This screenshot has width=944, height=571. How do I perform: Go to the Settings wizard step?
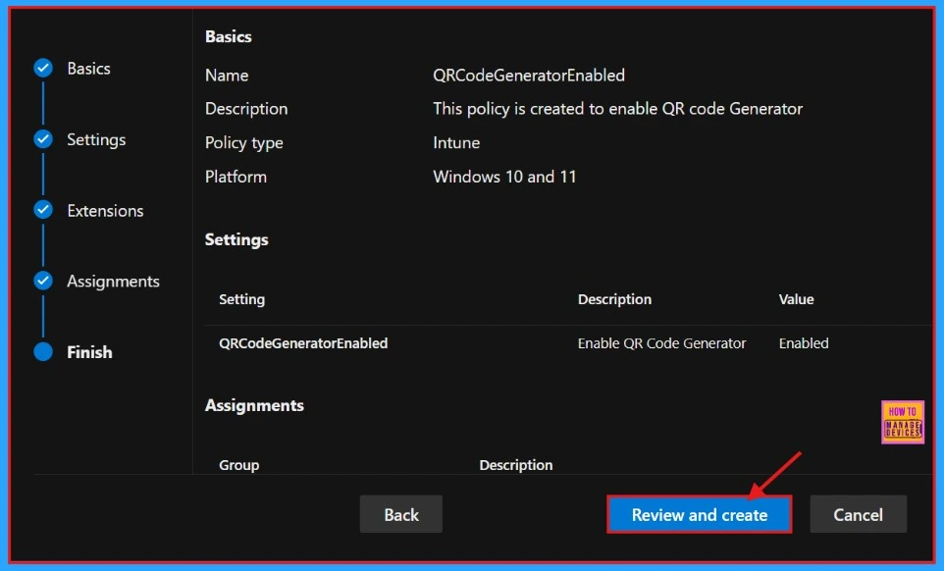[96, 139]
